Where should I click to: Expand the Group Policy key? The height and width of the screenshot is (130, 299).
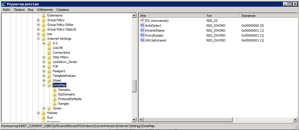pos(38,20)
